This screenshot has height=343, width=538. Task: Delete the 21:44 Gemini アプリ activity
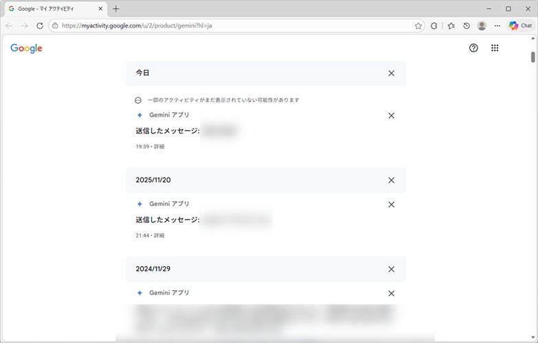click(x=391, y=204)
